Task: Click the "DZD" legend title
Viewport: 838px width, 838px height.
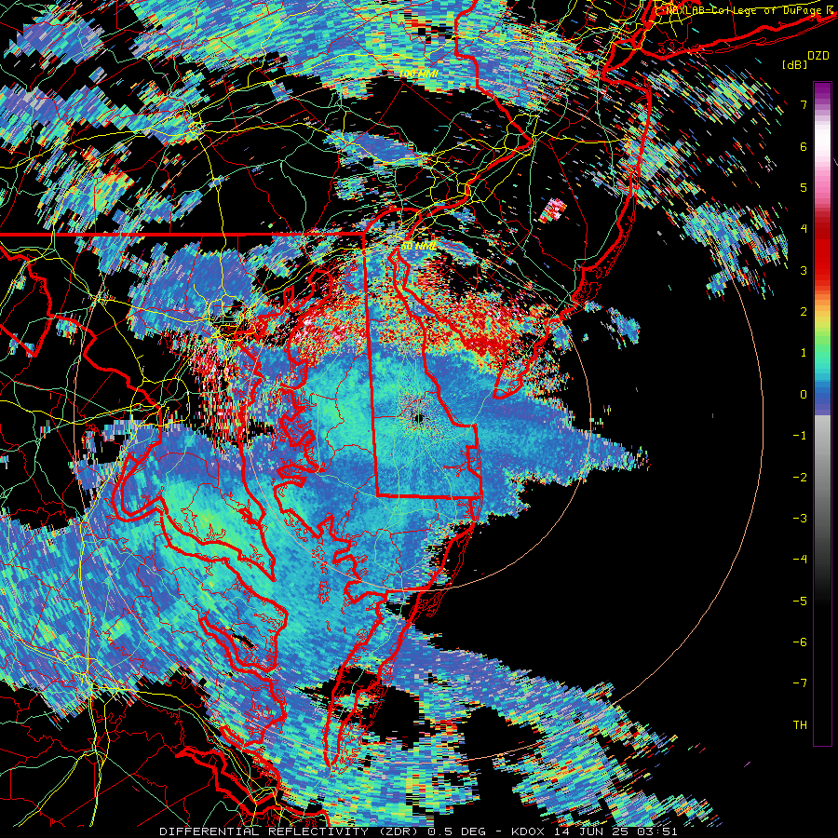Action: 818,56
